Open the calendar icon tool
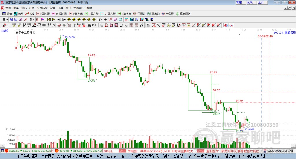Screen dimensions: 296x159 coord(127,20)
